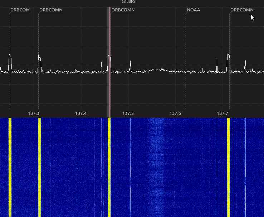Screen dimensions: 264x217
Task: Click the 137.4 frequency axis label
Action: tap(81, 113)
